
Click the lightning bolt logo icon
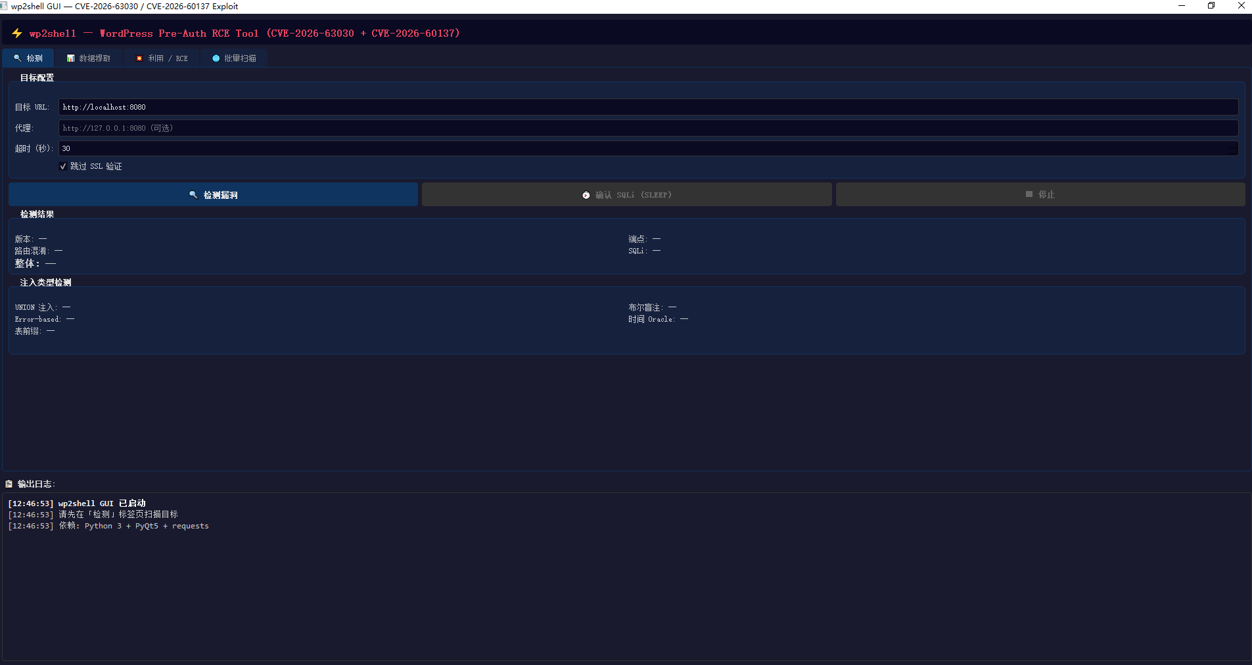[17, 33]
